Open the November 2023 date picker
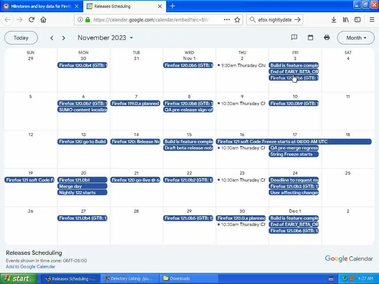The image size is (379, 284). 105,38
